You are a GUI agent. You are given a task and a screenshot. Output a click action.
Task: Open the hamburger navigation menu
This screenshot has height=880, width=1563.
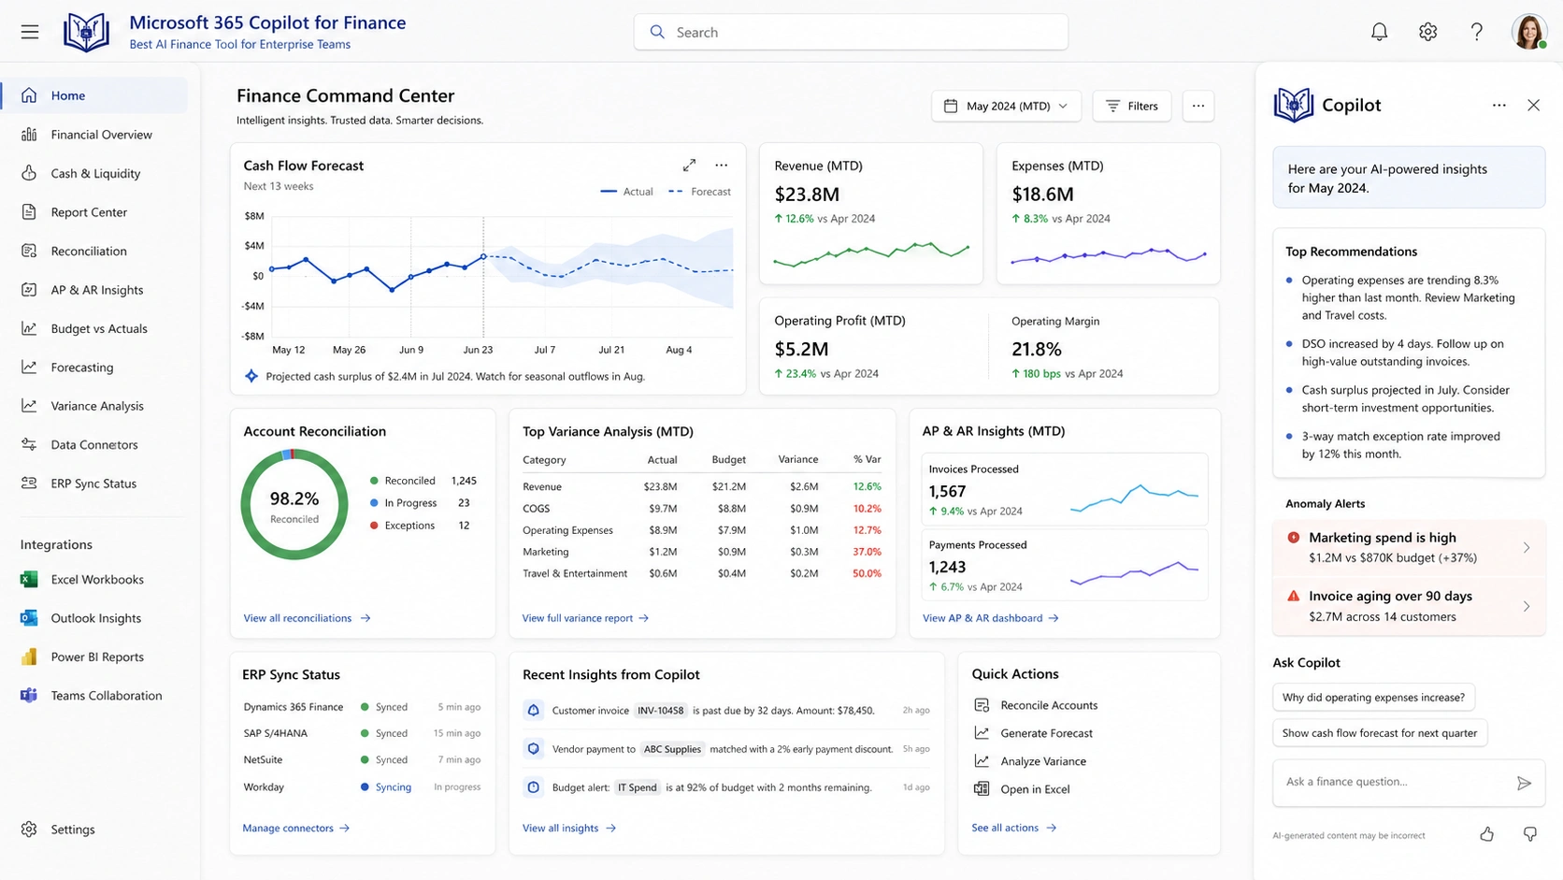point(30,32)
